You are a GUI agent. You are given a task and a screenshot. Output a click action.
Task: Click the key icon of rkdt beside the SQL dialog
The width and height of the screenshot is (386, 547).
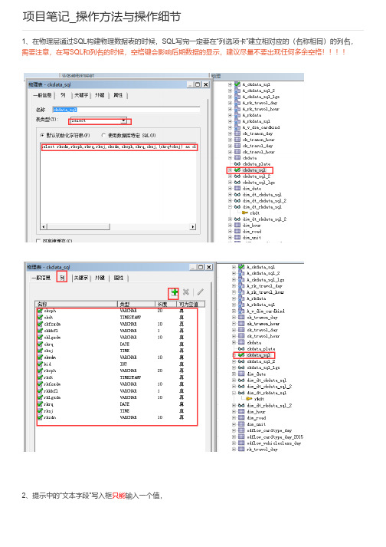245,213
